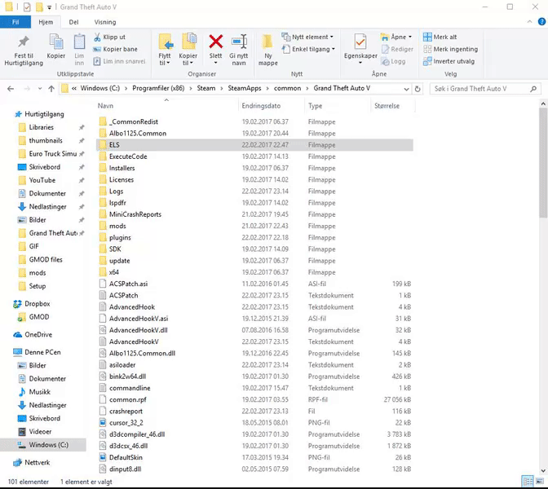Open address bar history dropdown
The image size is (548, 489).
pyautogui.click(x=406, y=89)
